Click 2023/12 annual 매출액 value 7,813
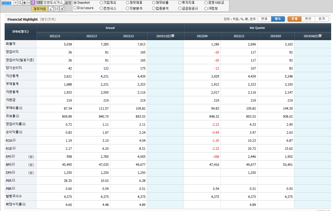This screenshot has width=333, height=211. [141, 44]
